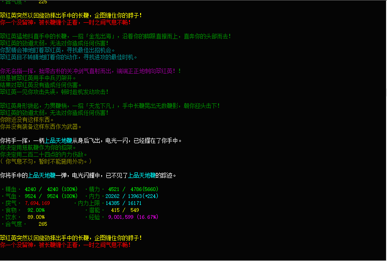Click the green line containing 「金龙出海」
Image resolution: width=387 pixels, height=261 pixels.
(x=115, y=36)
